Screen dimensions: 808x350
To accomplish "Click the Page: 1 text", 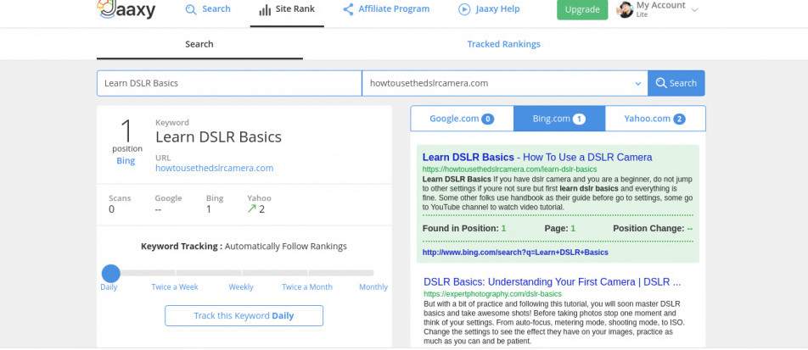I will [x=559, y=228].
